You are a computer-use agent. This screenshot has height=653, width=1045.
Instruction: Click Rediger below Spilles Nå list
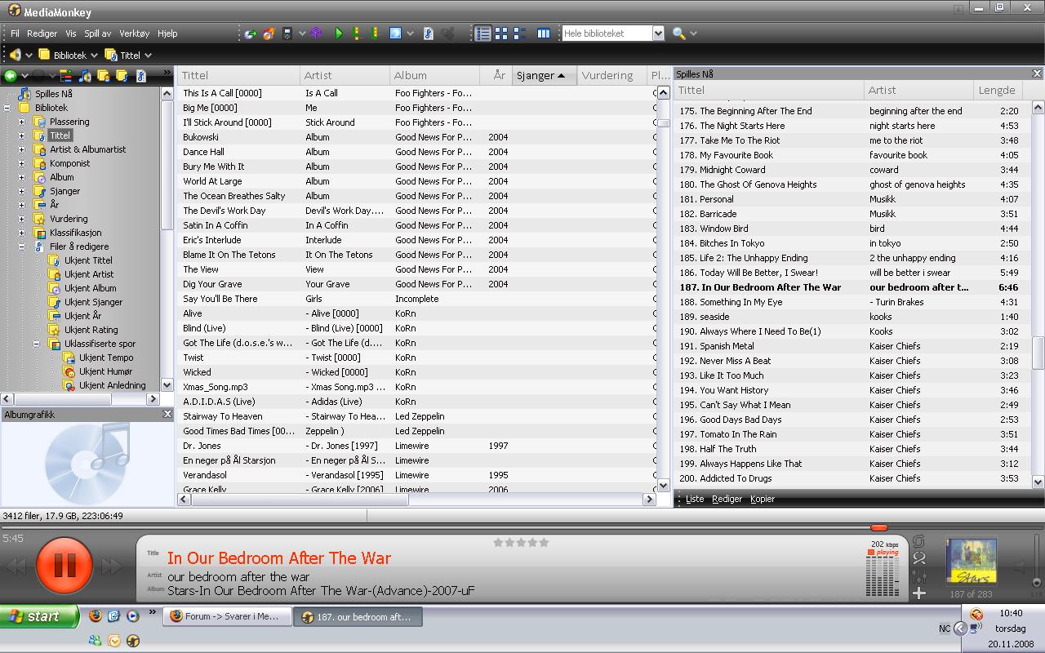[727, 499]
